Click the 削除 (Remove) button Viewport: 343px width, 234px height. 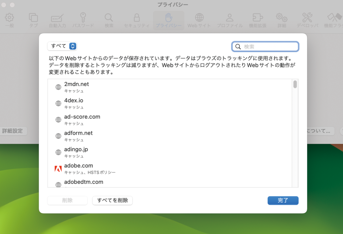click(67, 200)
